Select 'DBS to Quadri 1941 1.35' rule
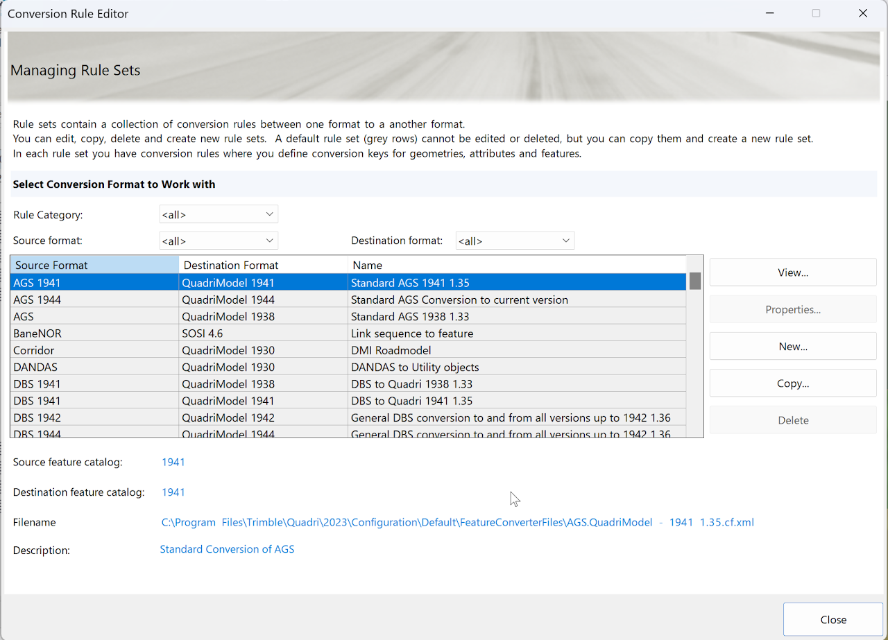This screenshot has width=888, height=640. point(348,400)
